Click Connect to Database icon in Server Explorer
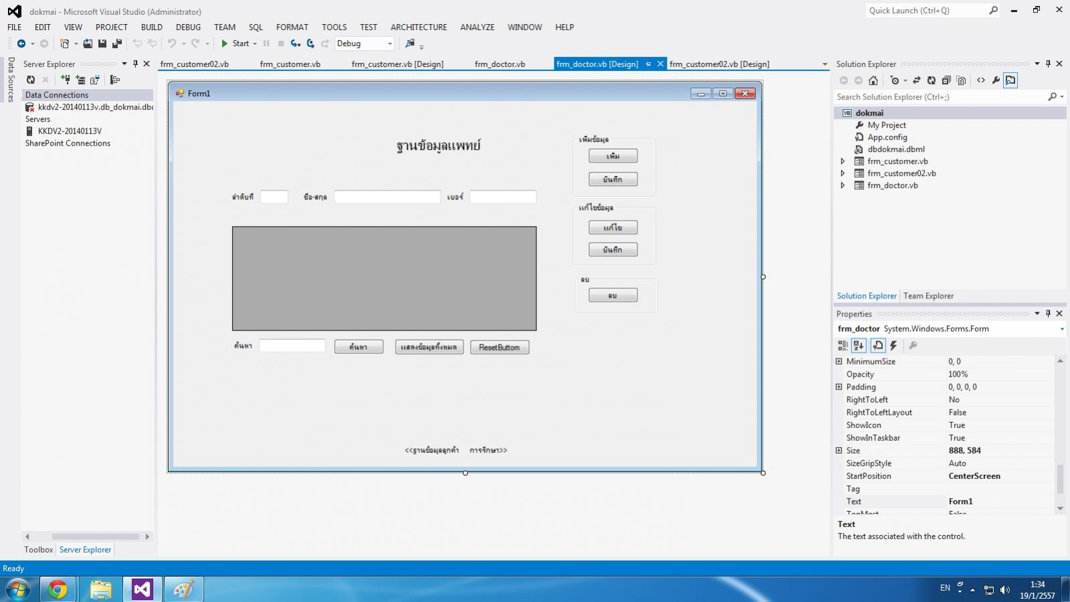The width and height of the screenshot is (1070, 602). [66, 80]
